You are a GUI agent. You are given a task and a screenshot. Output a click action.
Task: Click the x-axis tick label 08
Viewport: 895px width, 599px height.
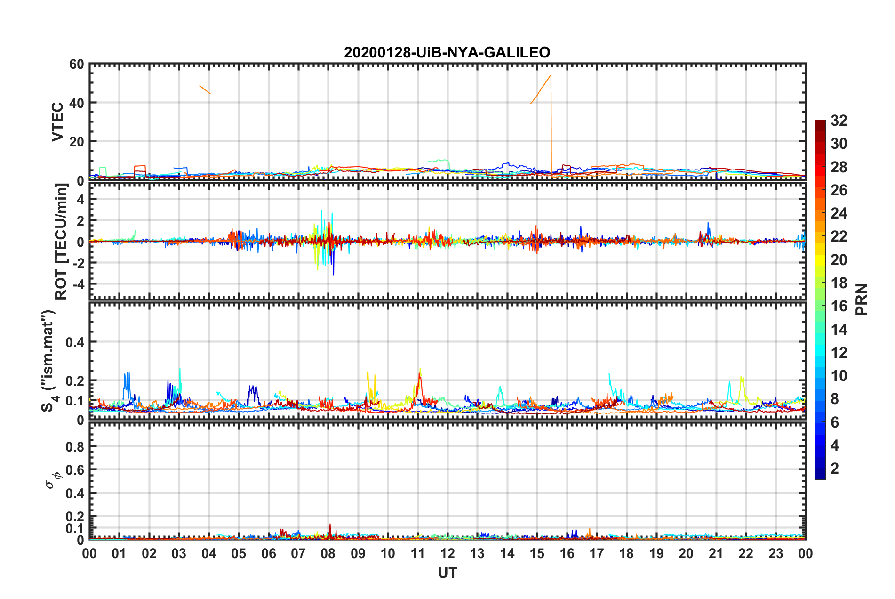coord(328,553)
